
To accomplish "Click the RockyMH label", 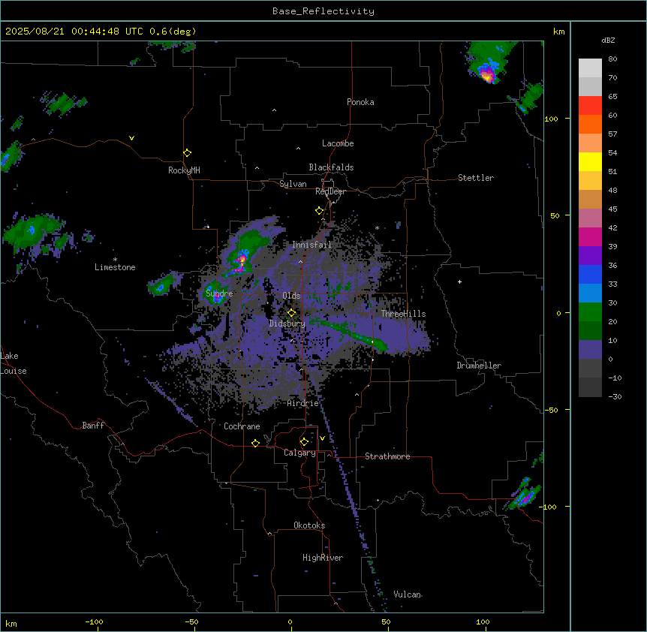I will 184,170.
